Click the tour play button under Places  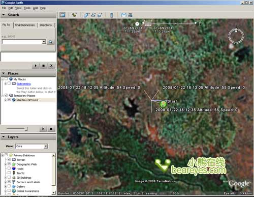[x=43, y=129]
